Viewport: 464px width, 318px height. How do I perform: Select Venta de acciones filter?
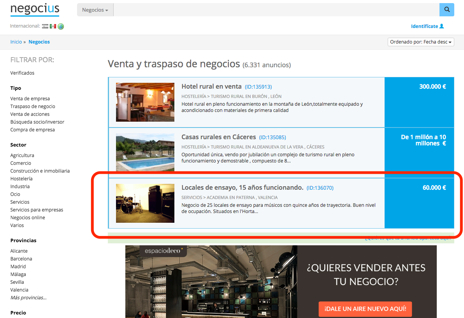click(x=30, y=114)
